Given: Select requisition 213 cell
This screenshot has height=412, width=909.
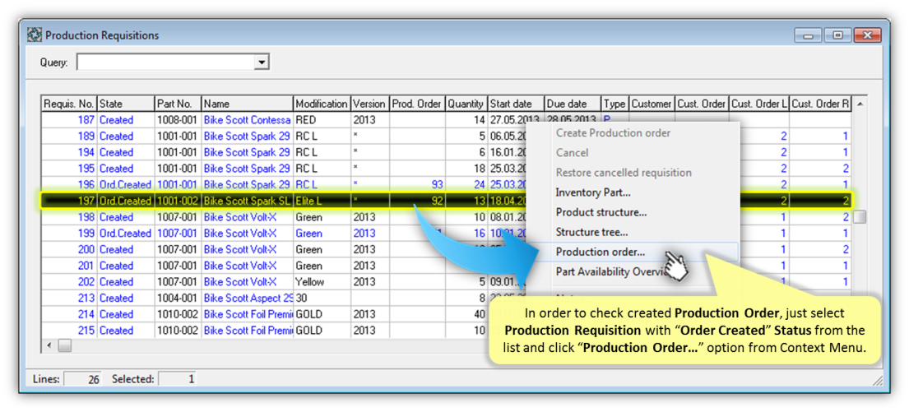Looking at the screenshot, I should pos(69,299).
